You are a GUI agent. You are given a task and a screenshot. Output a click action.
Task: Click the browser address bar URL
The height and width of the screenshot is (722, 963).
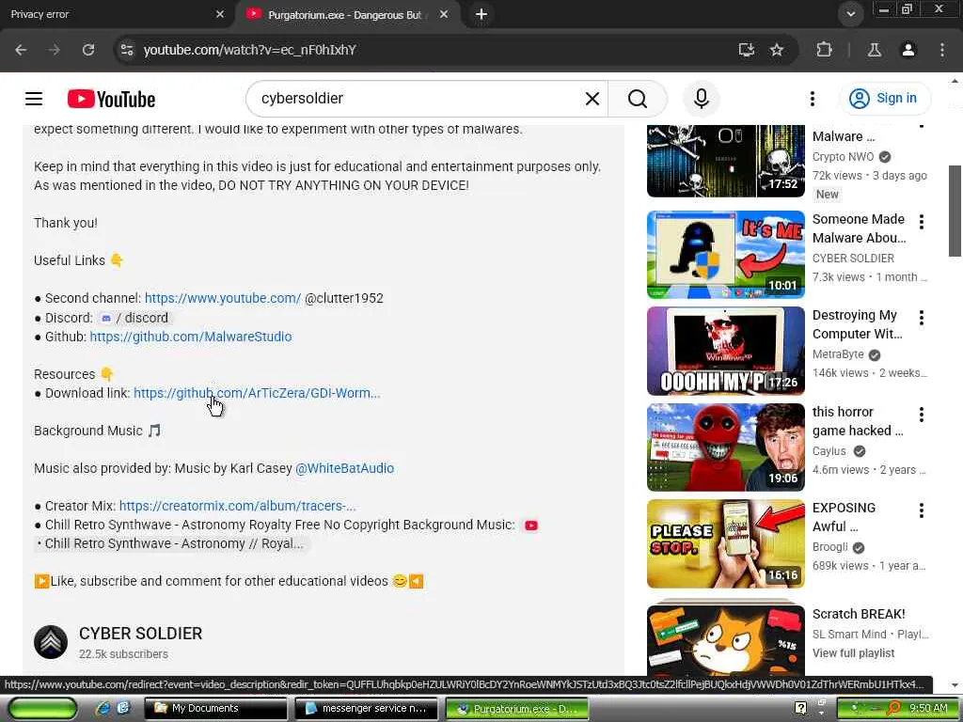(249, 50)
